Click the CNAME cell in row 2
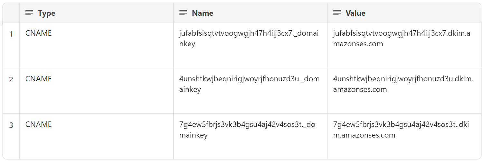The height and width of the screenshot is (161, 484). 96,91
